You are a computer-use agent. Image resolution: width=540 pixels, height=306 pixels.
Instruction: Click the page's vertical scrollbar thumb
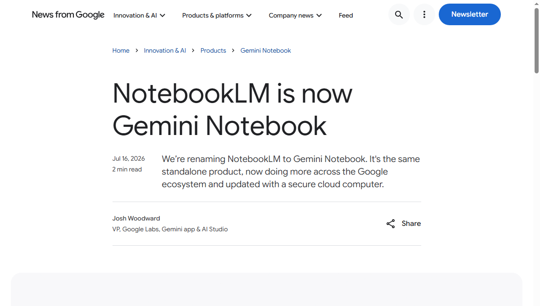pos(536,40)
